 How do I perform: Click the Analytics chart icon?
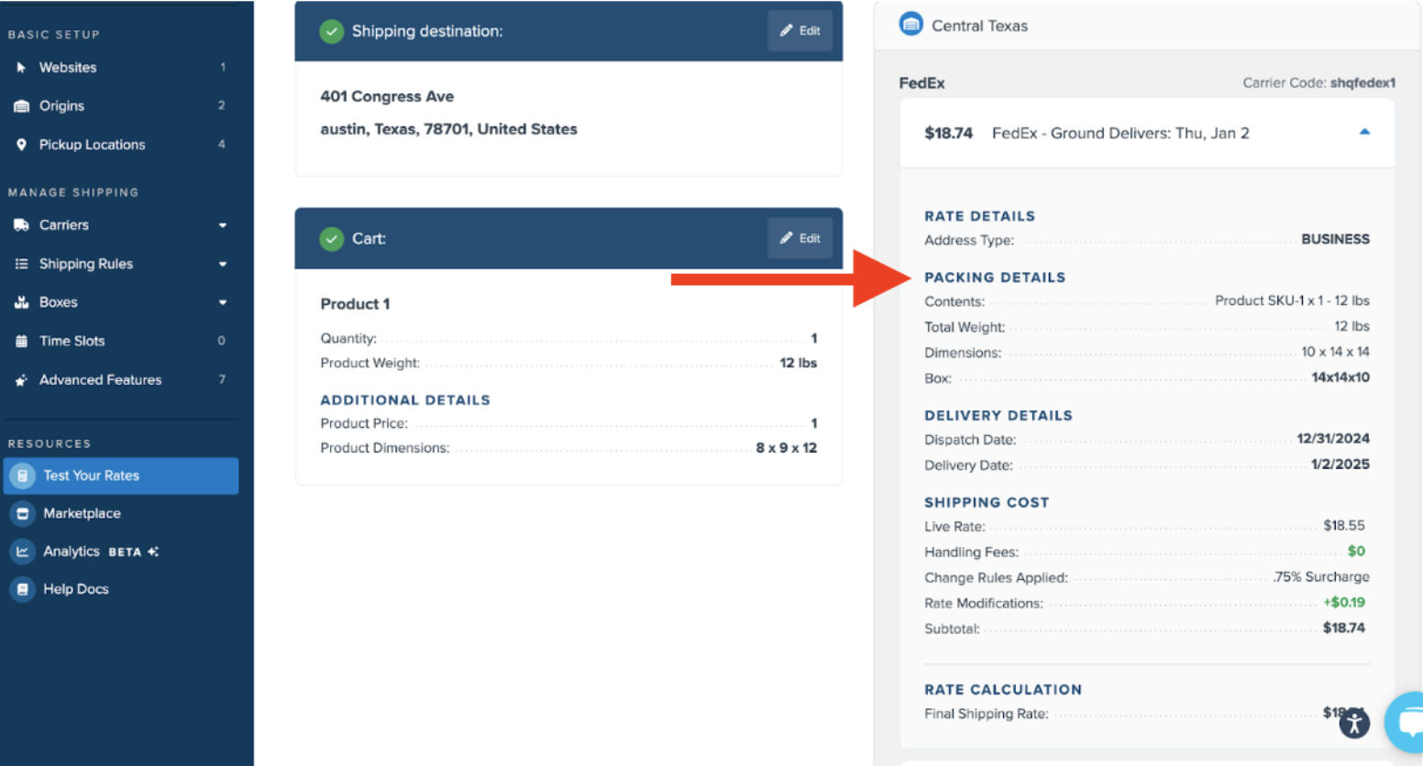[23, 552]
